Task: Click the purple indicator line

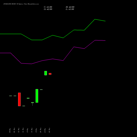Action: tap(53, 59)
